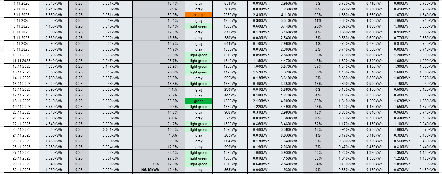The width and height of the screenshot is (442, 174).
Task: Select the 90% cell
Action: click(x=318, y=15)
